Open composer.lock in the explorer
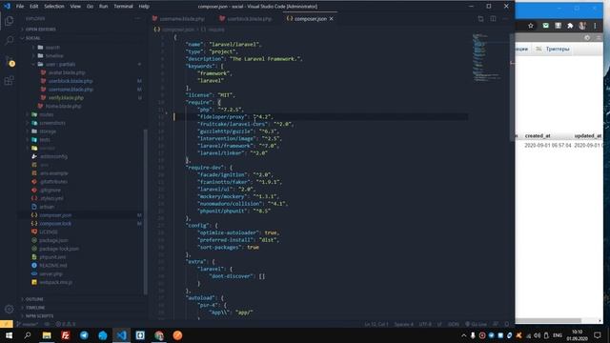610x343 pixels. point(55,224)
